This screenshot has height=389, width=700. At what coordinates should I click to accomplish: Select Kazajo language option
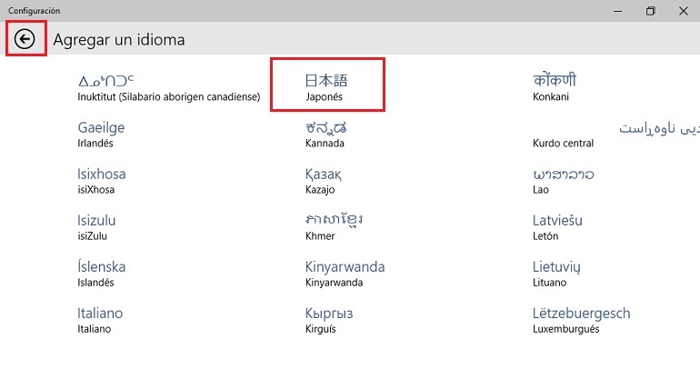click(x=324, y=181)
